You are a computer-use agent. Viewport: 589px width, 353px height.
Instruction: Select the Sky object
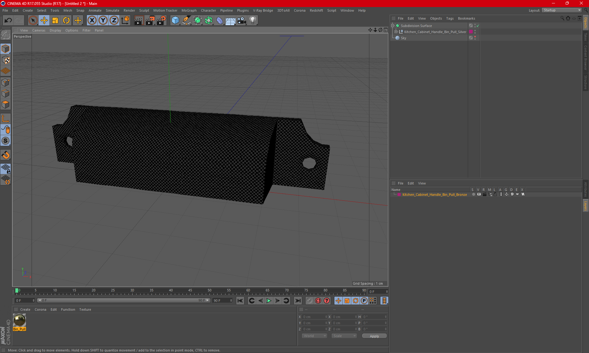click(403, 38)
